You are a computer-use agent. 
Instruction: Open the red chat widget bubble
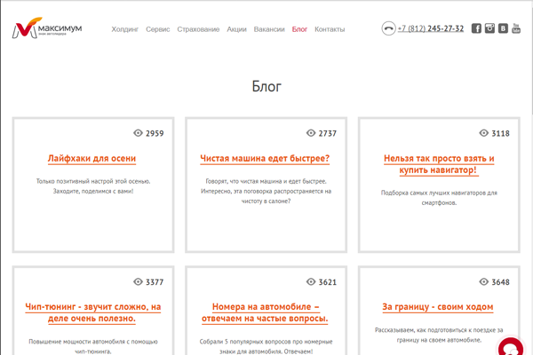point(512,347)
